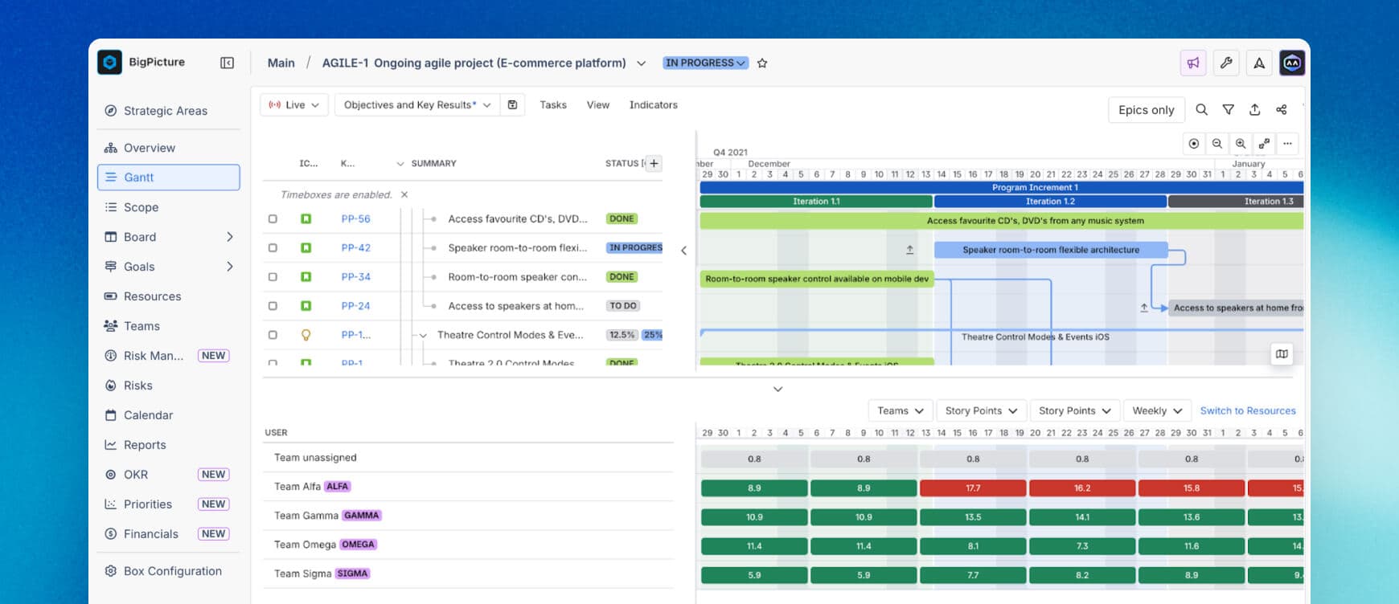1399x604 pixels.
Task: Open the Live mode dropdown
Action: [x=294, y=105]
